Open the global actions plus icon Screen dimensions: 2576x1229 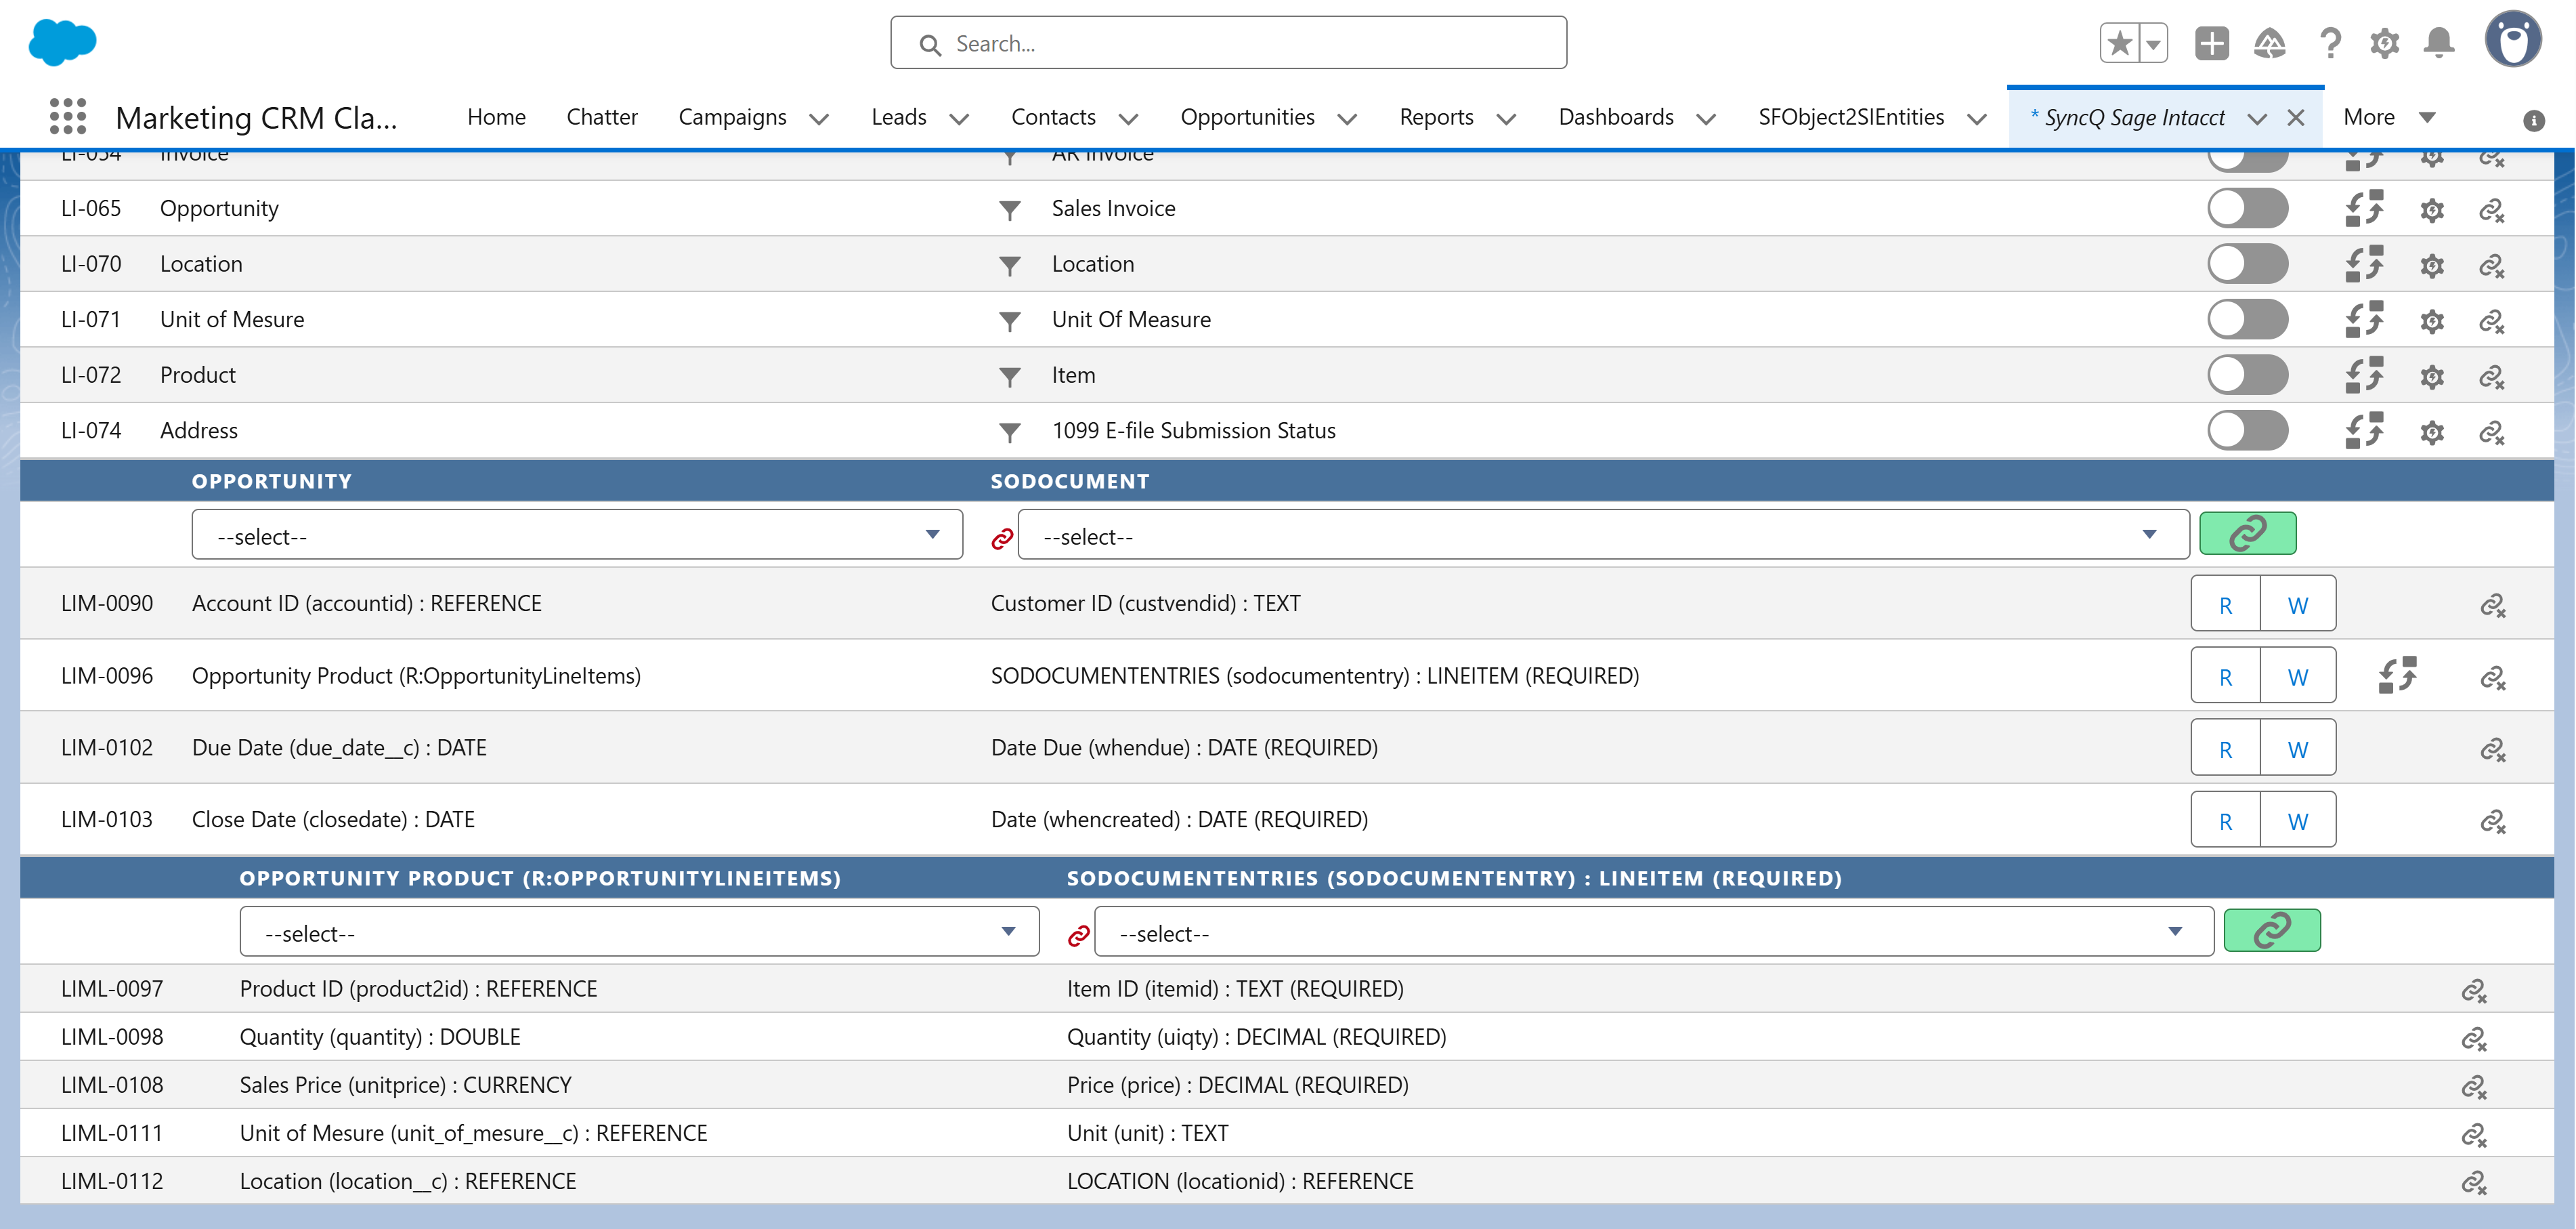2211,43
